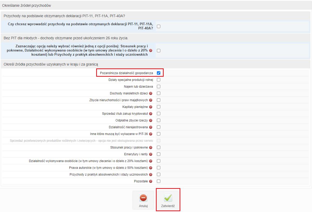Tick the Najem lub dzierżawa checkbox
312x212 pixels.
(158, 86)
